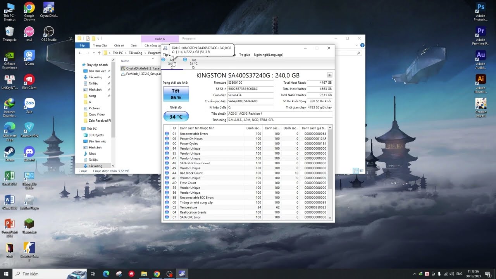This screenshot has height=279, width=496.
Task: Select CrystalDiskInfo9_2_1.exe file
Action: click(140, 68)
